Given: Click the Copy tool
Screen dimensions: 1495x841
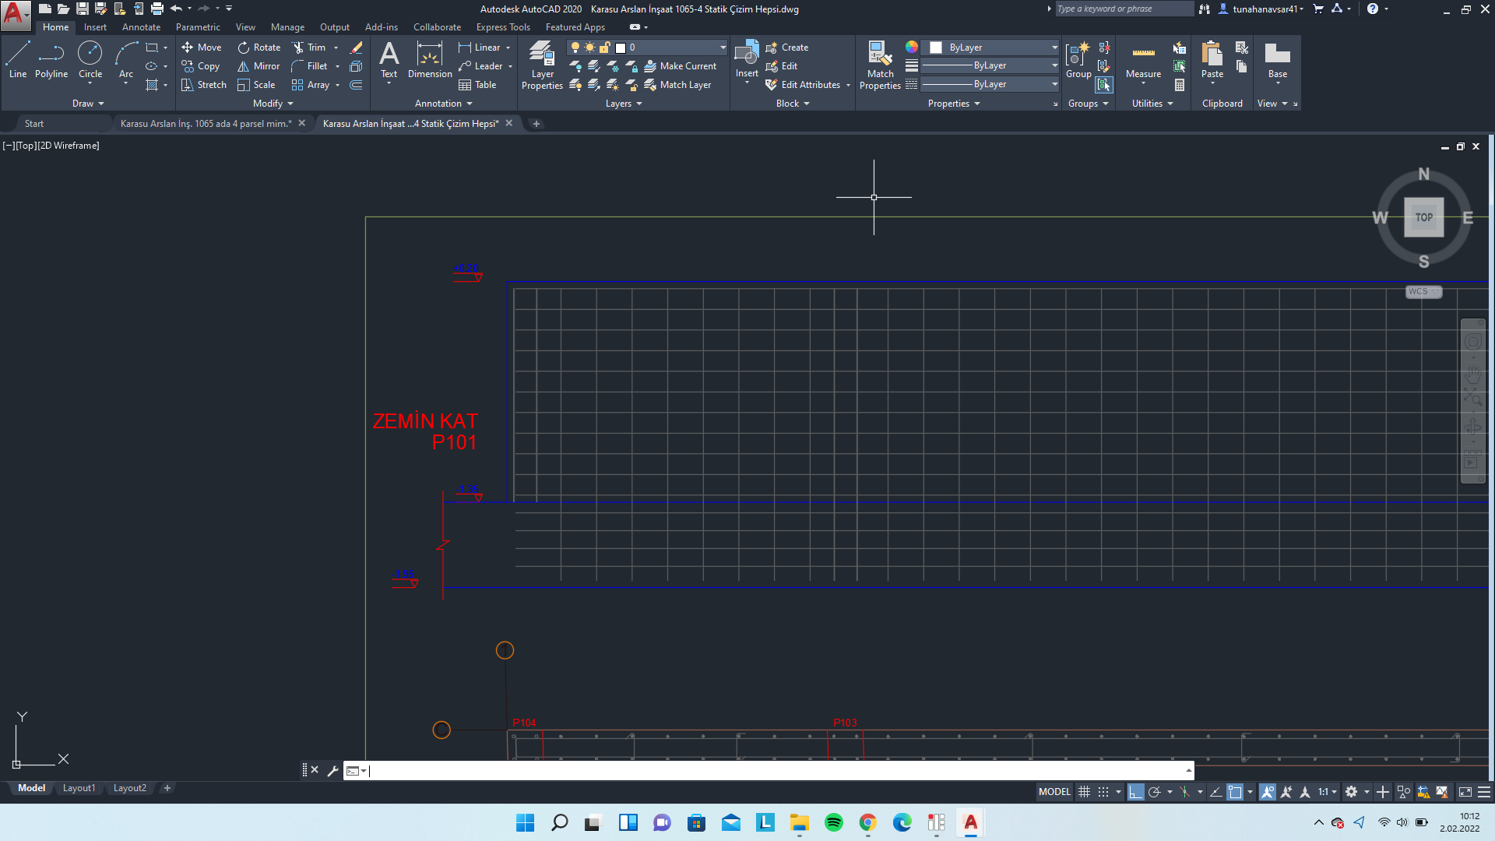Looking at the screenshot, I should click(201, 66).
